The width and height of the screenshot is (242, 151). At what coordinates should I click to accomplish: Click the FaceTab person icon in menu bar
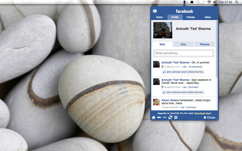coord(185,2)
